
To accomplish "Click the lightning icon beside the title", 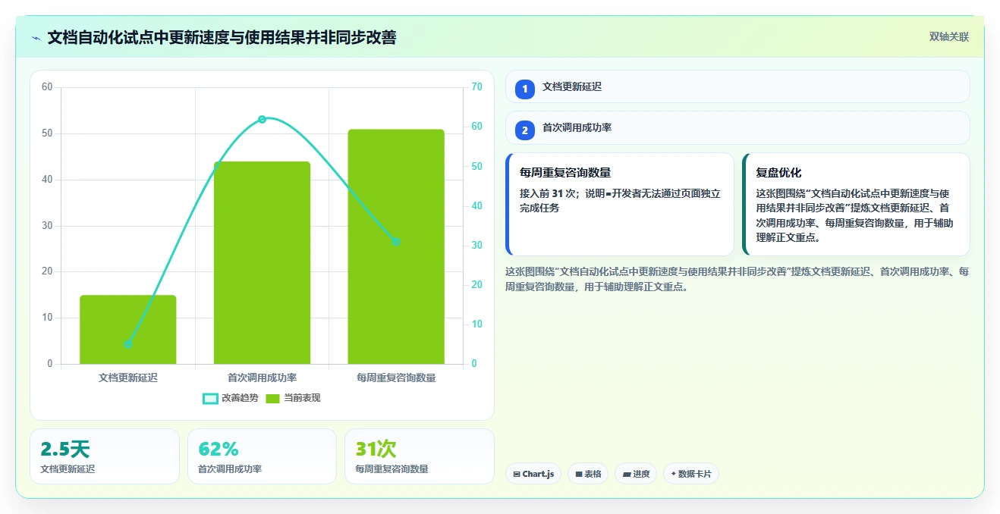I will click(36, 38).
